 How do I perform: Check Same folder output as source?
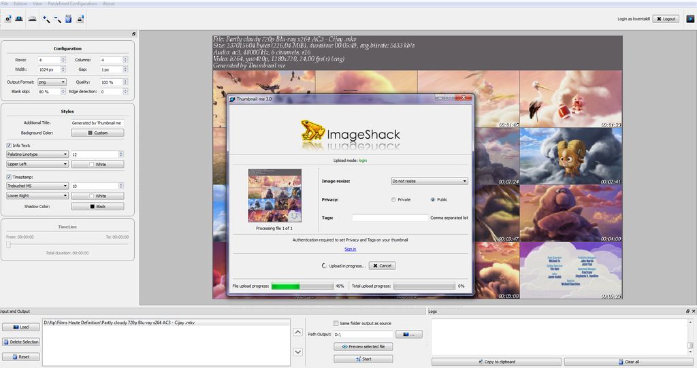pyautogui.click(x=336, y=323)
